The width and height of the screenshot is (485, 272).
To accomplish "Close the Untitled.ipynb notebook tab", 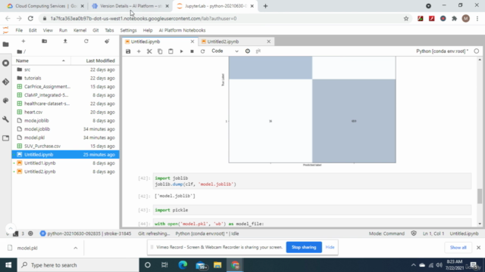I will point(192,42).
